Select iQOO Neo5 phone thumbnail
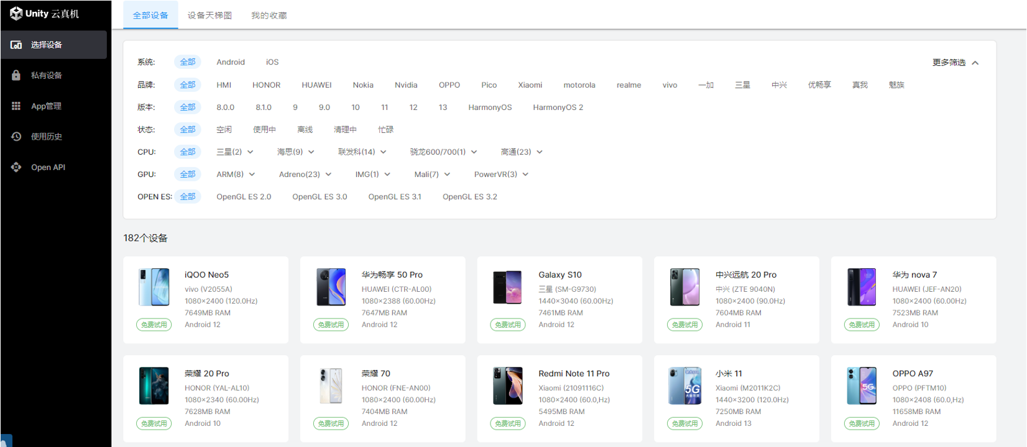Image resolution: width=1027 pixels, height=447 pixels. click(x=154, y=287)
